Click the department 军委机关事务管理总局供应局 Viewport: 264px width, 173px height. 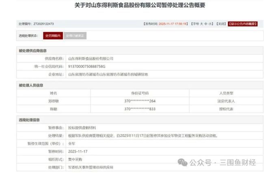(x=91, y=167)
